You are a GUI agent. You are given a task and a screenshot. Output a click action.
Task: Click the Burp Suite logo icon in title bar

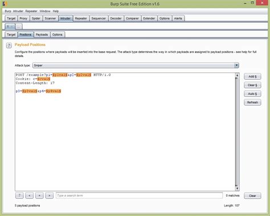click(5, 3)
